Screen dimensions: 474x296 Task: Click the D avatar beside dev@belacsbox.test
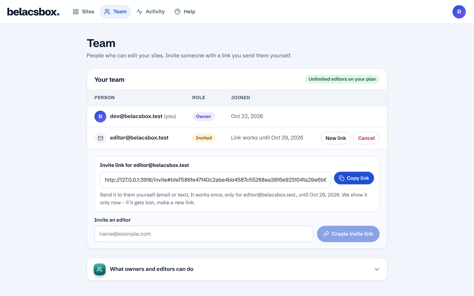(x=100, y=117)
